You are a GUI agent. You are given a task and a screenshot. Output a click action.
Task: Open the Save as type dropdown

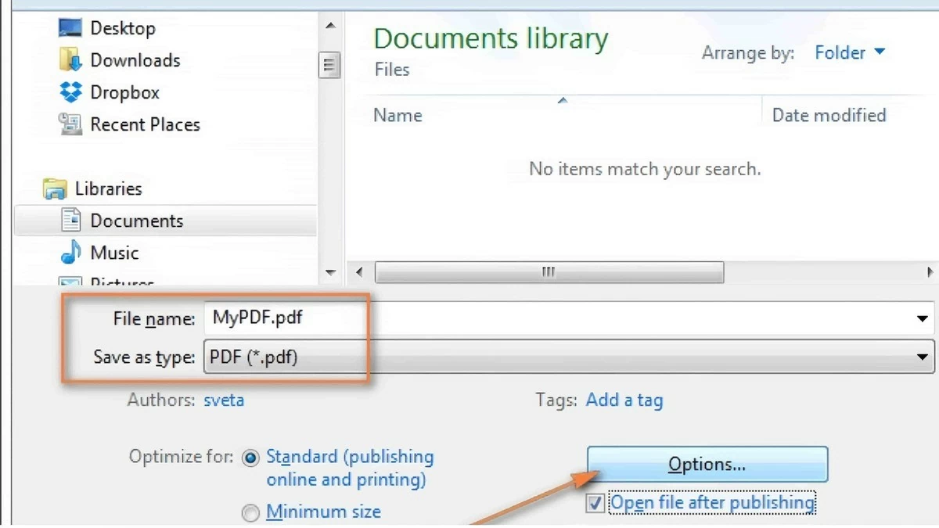[x=921, y=357]
